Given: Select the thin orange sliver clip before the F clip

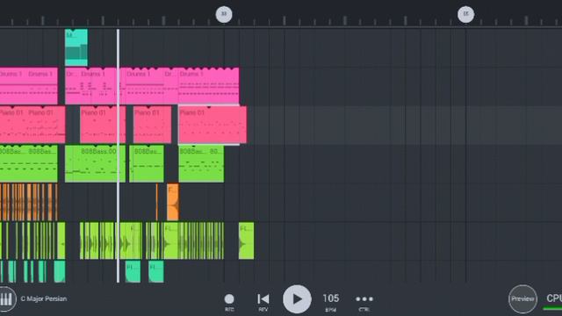Looking at the screenshot, I should point(156,202).
